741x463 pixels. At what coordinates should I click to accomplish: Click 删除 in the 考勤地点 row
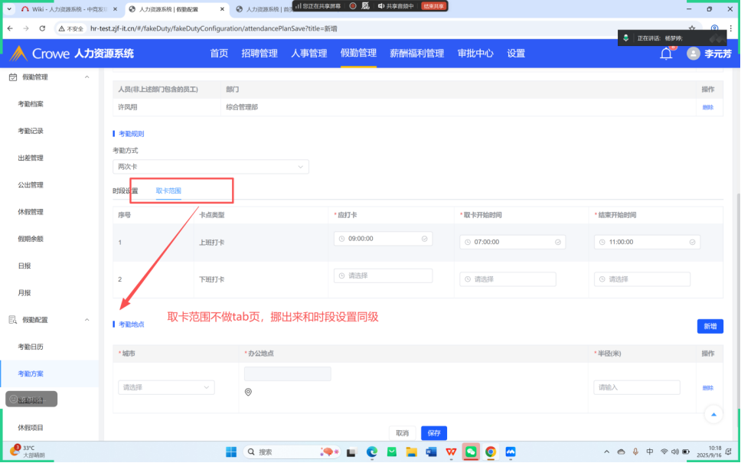(707, 388)
